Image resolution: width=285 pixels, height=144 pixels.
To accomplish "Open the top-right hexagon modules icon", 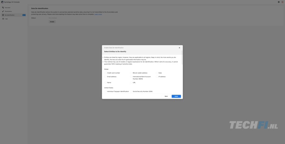I will click(x=279, y=2).
